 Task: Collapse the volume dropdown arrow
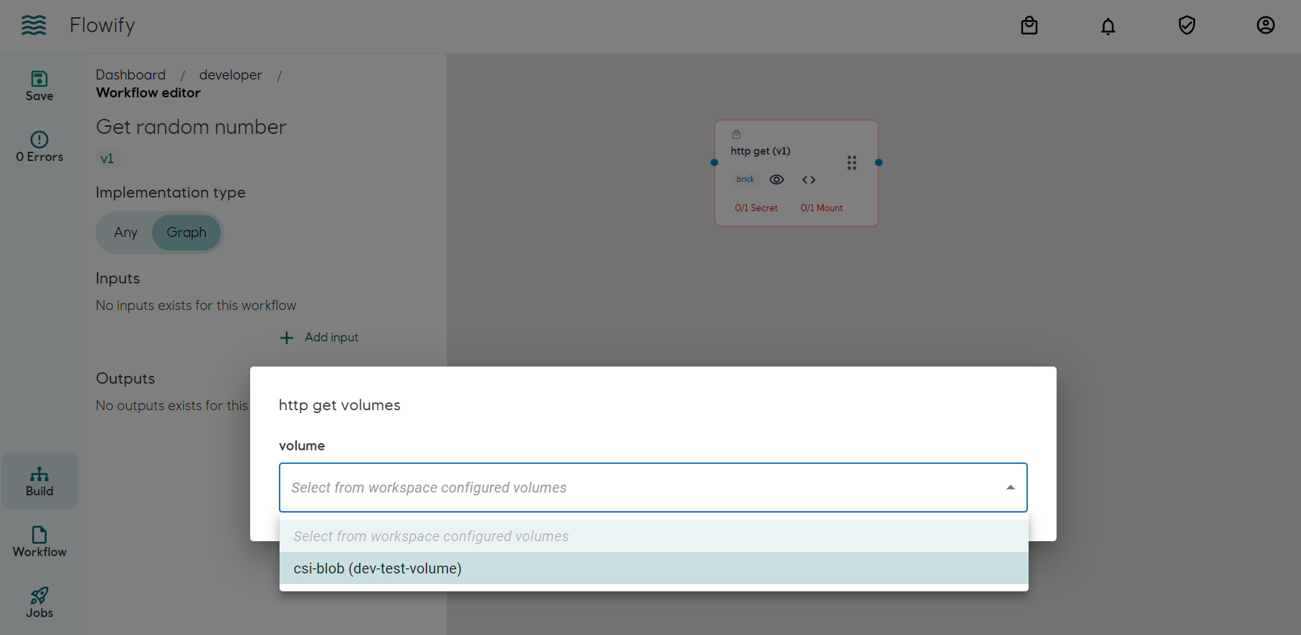(x=1011, y=488)
